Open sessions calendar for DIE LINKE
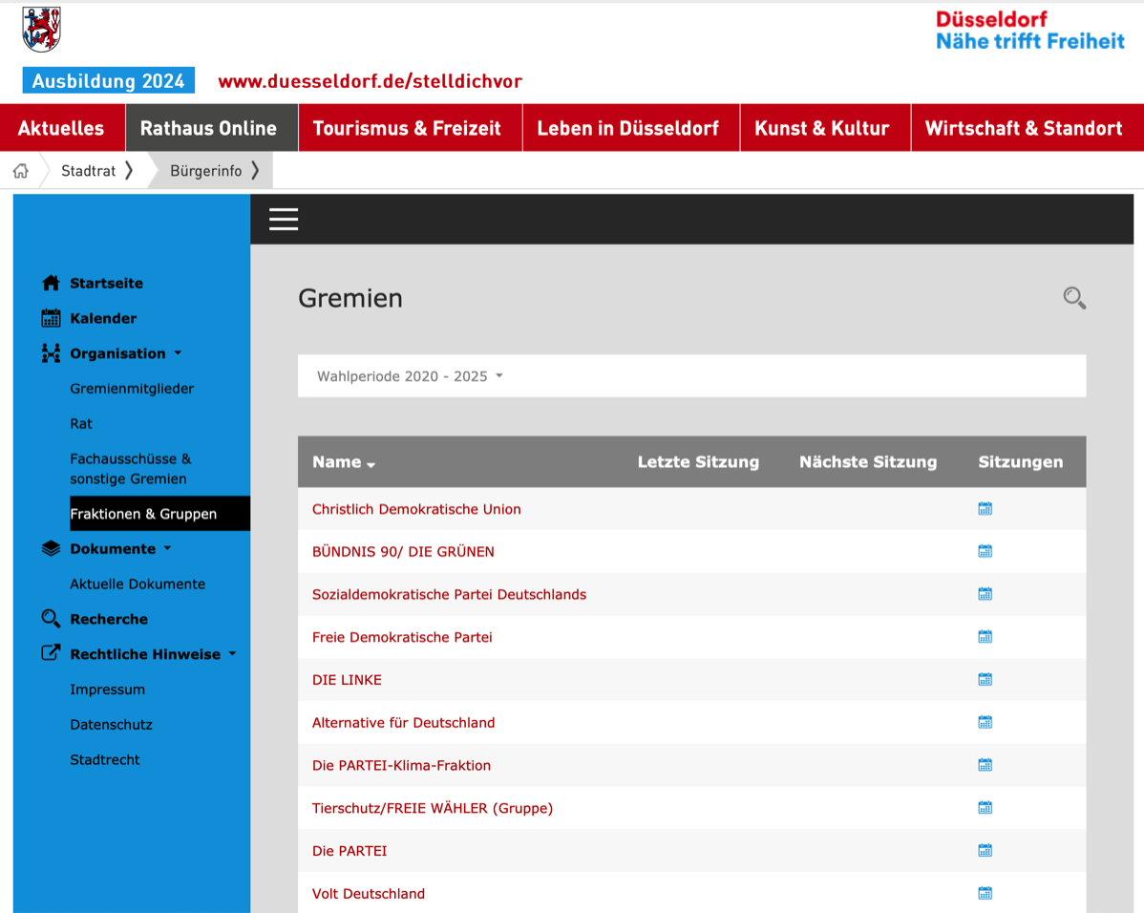Screen dimensions: 1144x913 click(x=985, y=679)
